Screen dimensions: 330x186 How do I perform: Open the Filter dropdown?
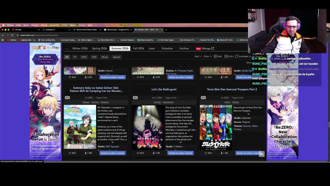coord(208,56)
